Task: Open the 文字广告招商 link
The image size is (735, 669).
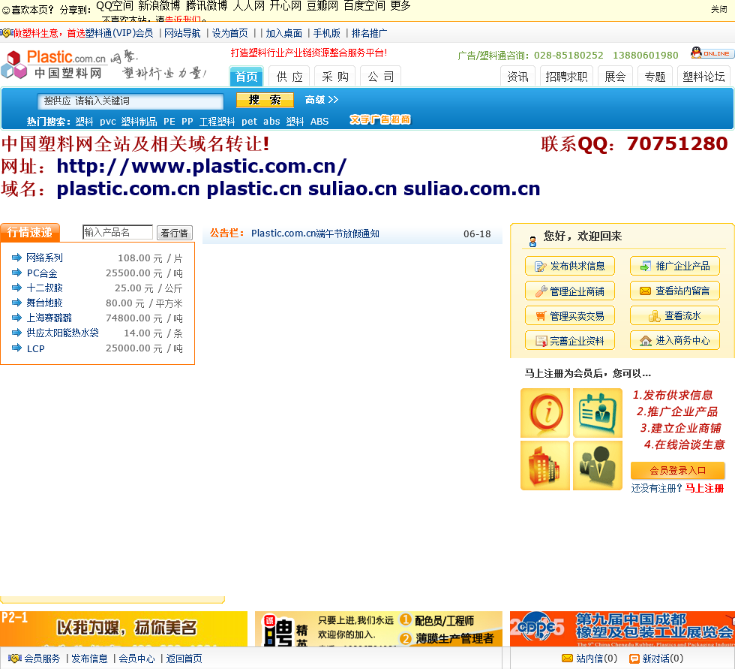Action: pyautogui.click(x=380, y=119)
